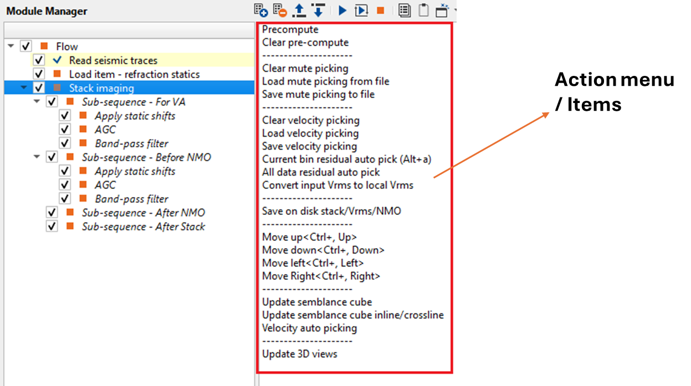Click the window layout icon
This screenshot has width=691, height=386.
[x=443, y=11]
